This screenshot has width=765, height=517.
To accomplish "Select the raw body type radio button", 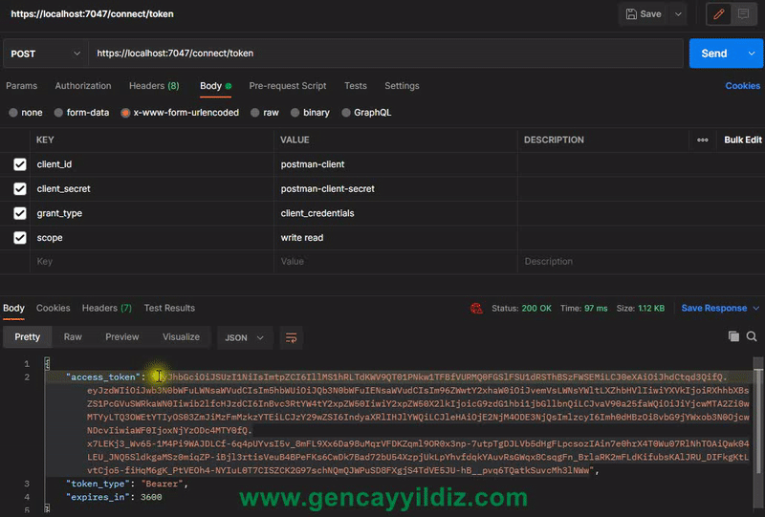I will click(x=255, y=113).
